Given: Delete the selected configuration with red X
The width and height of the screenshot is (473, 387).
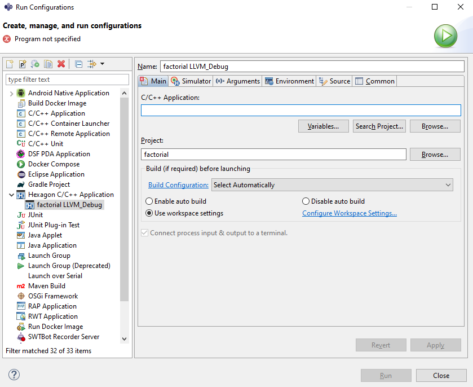Looking at the screenshot, I should [61, 64].
